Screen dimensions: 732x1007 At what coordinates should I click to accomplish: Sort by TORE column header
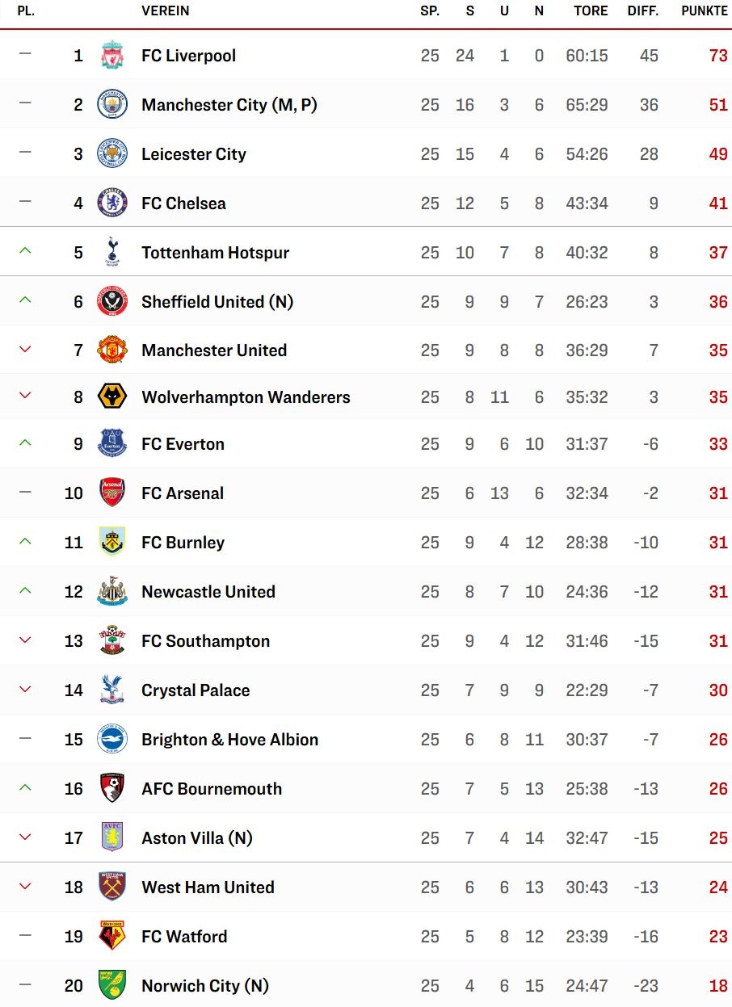coord(591,11)
